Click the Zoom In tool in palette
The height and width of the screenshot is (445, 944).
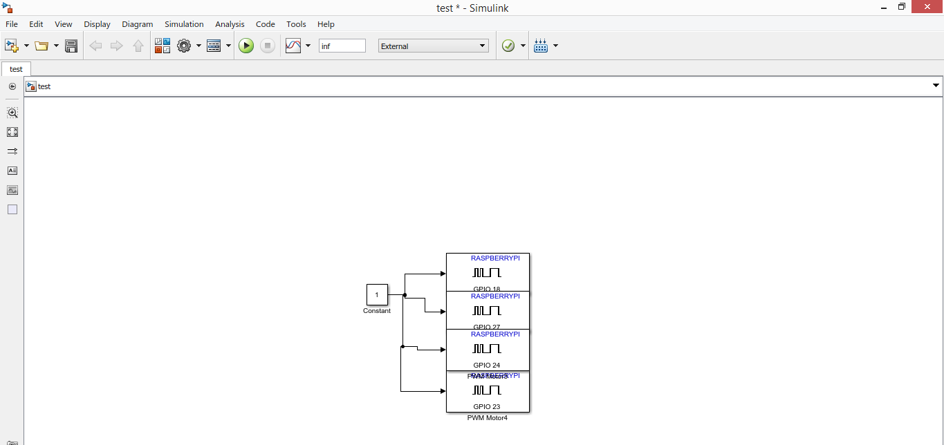pyautogui.click(x=12, y=113)
